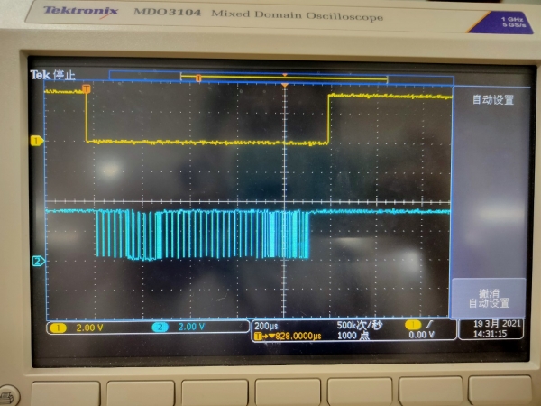This screenshot has height=406, width=541.
Task: Click the 1000 点 record length readout
Action: (353, 336)
